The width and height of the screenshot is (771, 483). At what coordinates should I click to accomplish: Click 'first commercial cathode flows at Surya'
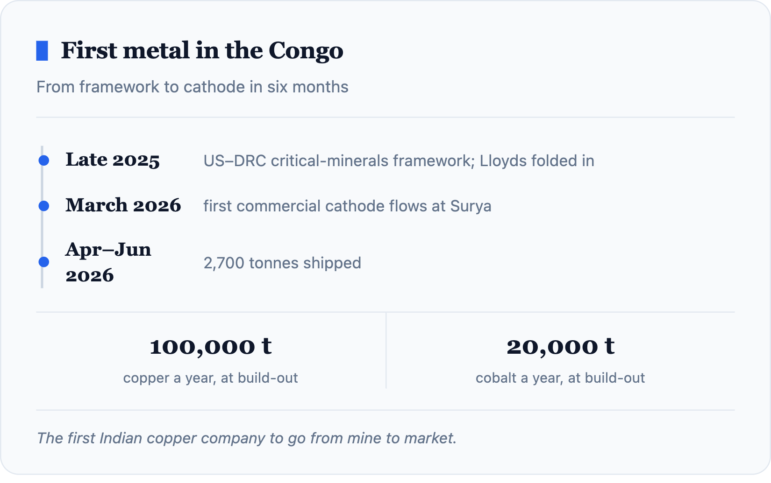(x=347, y=206)
